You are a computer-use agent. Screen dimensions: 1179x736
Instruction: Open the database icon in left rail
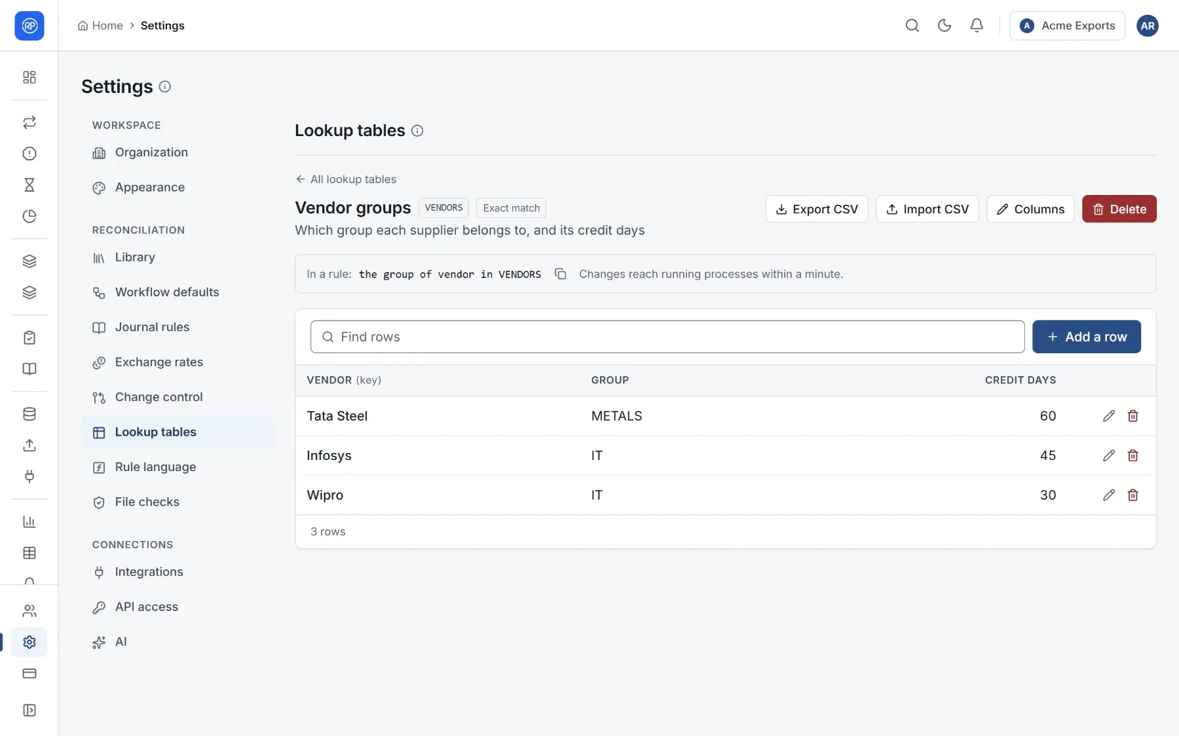29,414
